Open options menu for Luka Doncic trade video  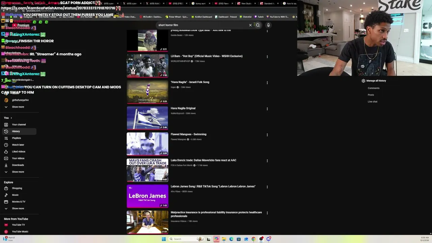(x=267, y=161)
